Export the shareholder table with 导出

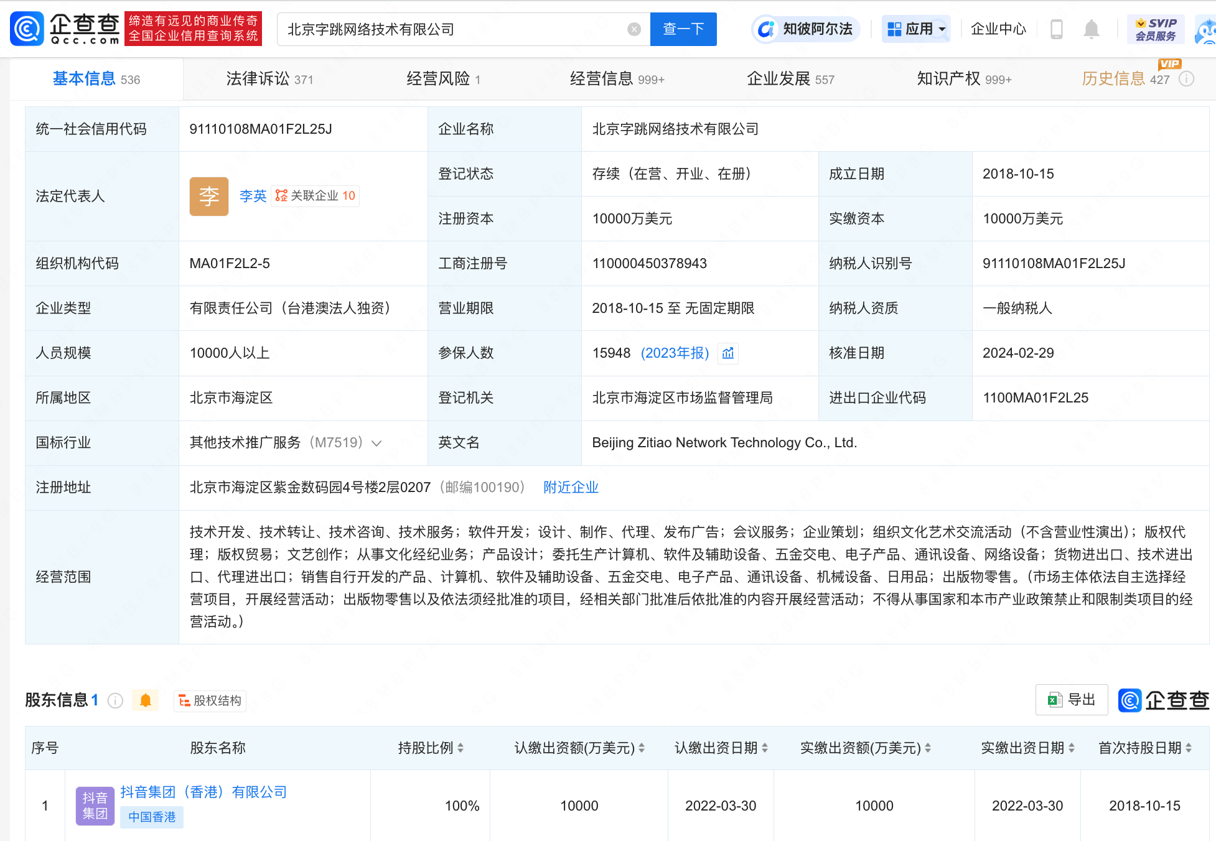point(1072,700)
